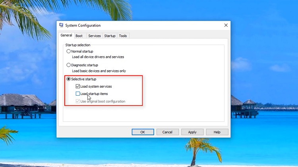This screenshot has height=167, width=298.
Task: Select the Normal startup radio button
Action: tap(69, 51)
